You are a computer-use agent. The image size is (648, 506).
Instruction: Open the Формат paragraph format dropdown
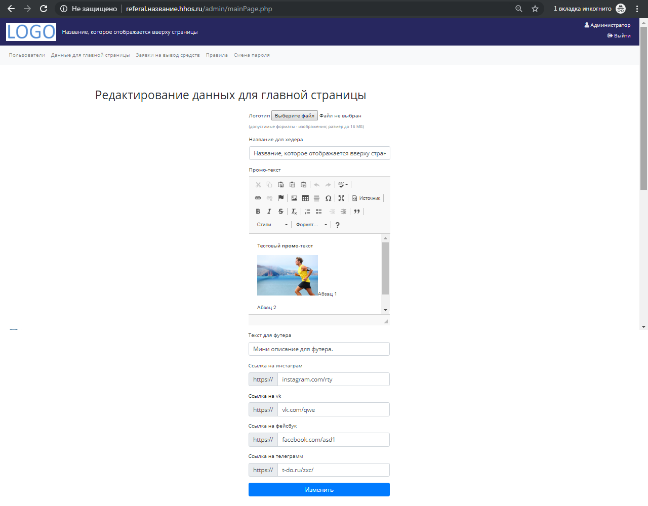[312, 225]
